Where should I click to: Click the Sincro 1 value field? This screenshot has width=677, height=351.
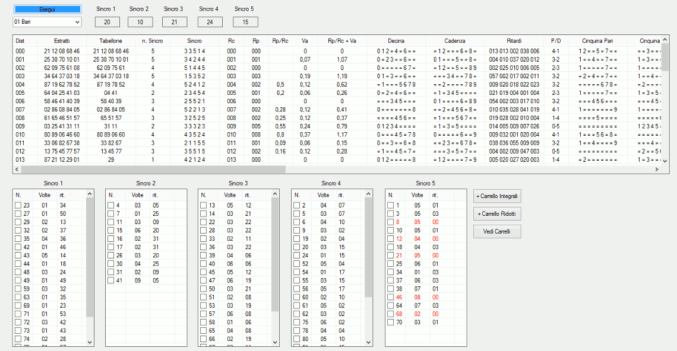click(107, 22)
